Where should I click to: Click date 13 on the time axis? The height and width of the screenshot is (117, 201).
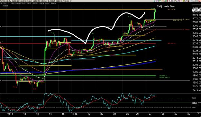click(x=37, y=114)
